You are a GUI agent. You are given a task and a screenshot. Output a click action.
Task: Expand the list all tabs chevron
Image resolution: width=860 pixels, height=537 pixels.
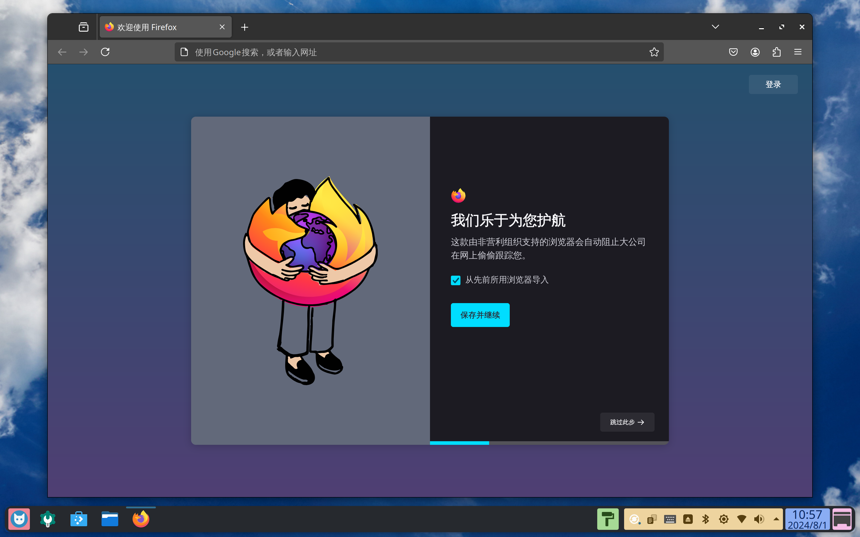coord(715,27)
